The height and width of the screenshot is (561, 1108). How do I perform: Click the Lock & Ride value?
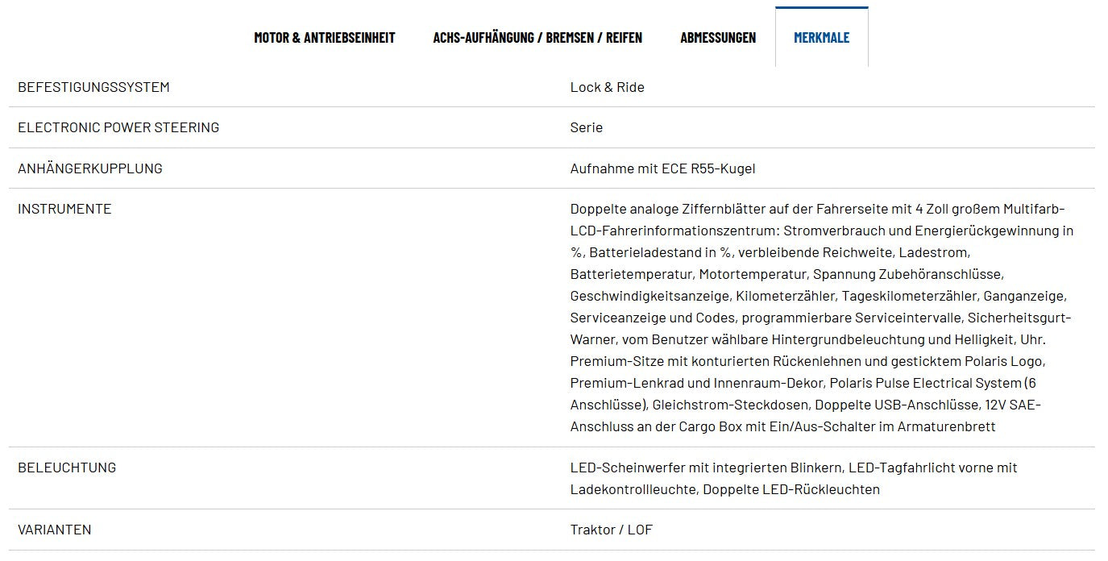607,87
